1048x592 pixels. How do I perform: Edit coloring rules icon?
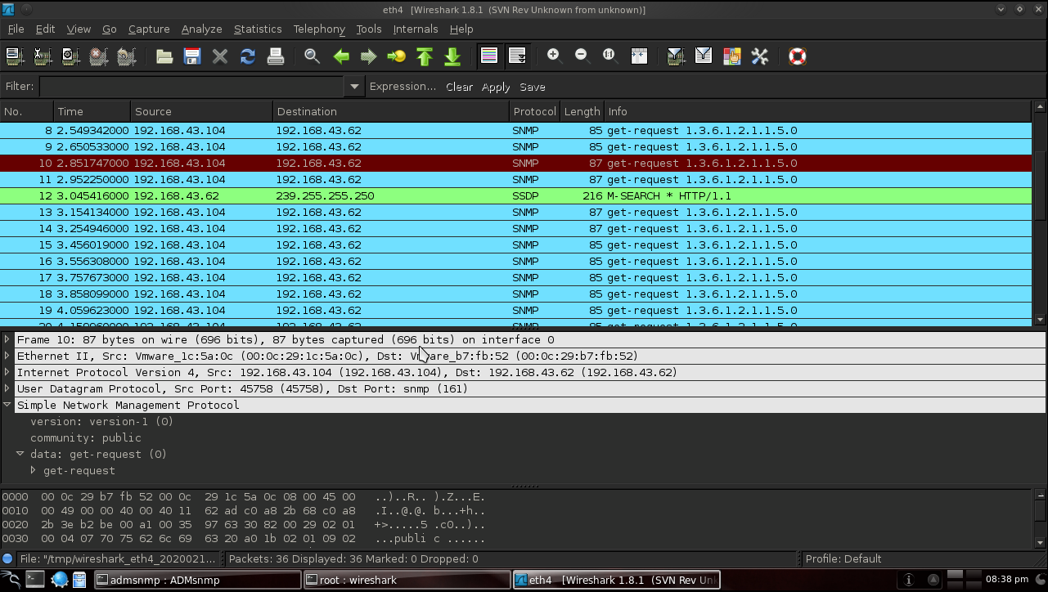731,56
